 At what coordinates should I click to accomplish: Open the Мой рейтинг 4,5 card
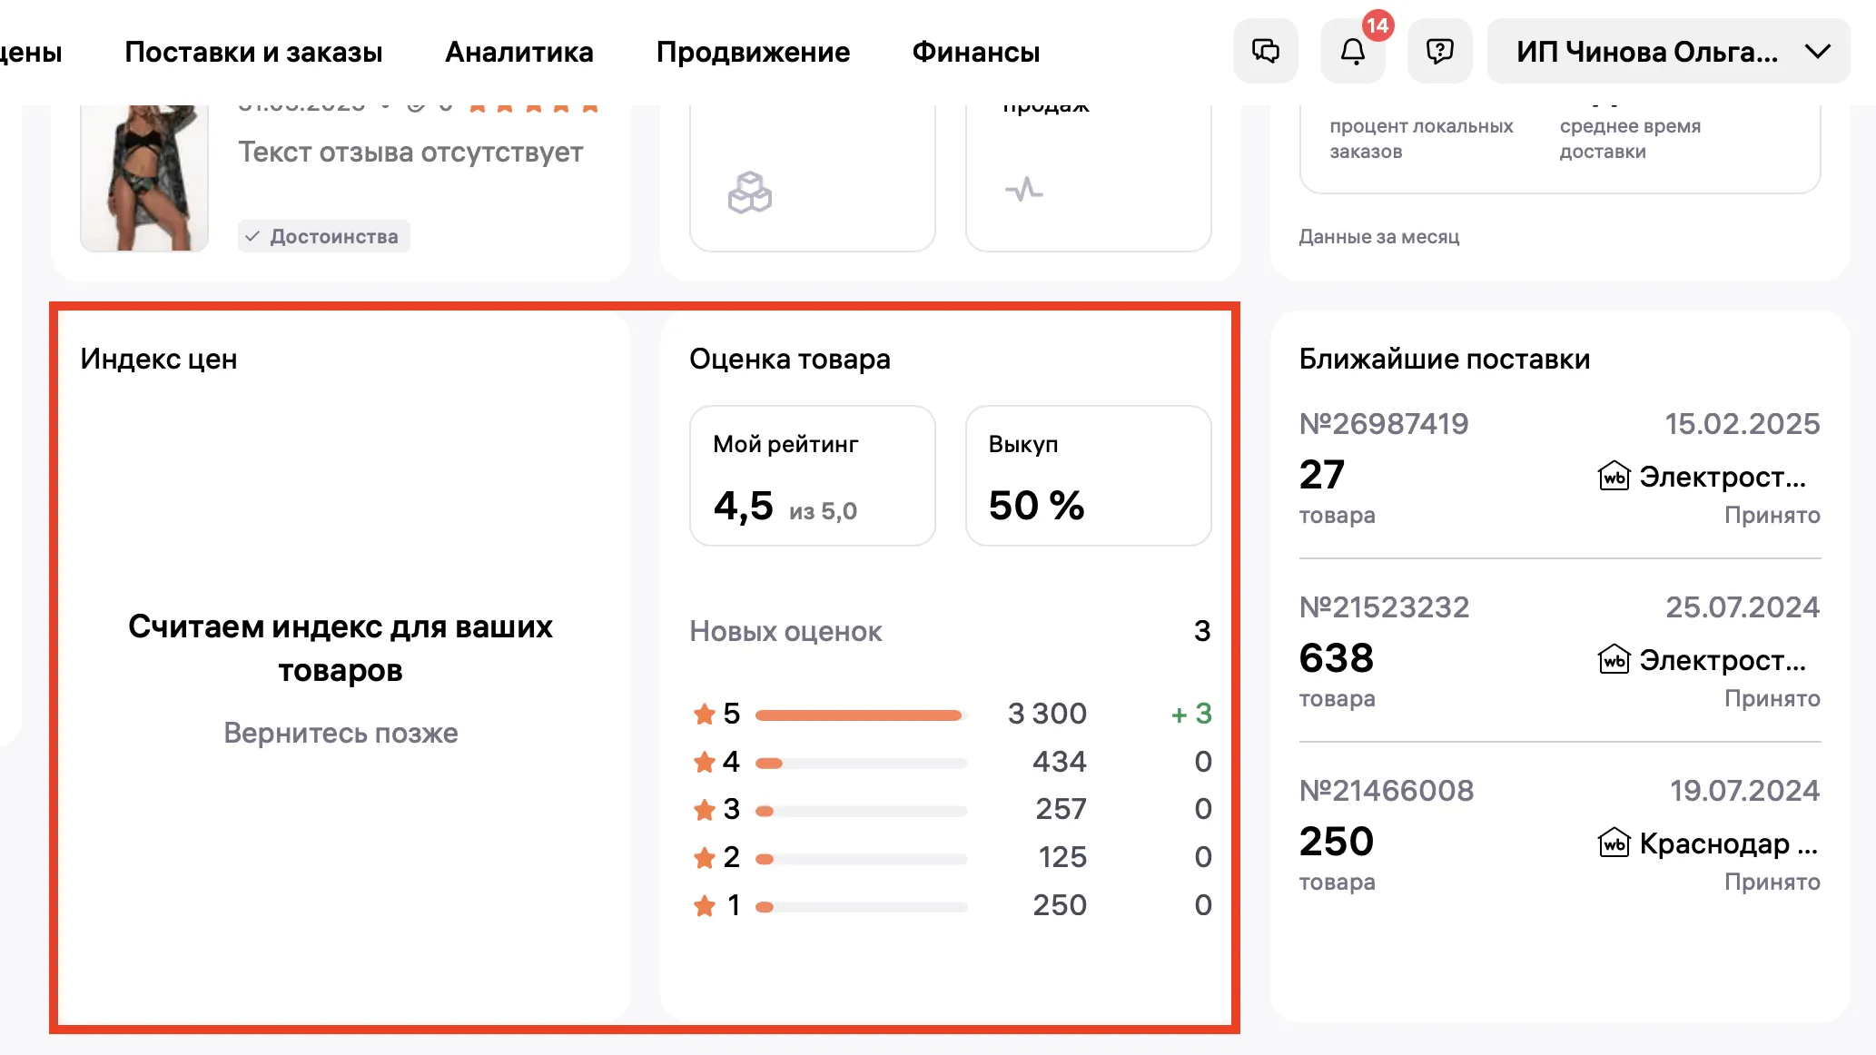click(x=812, y=476)
